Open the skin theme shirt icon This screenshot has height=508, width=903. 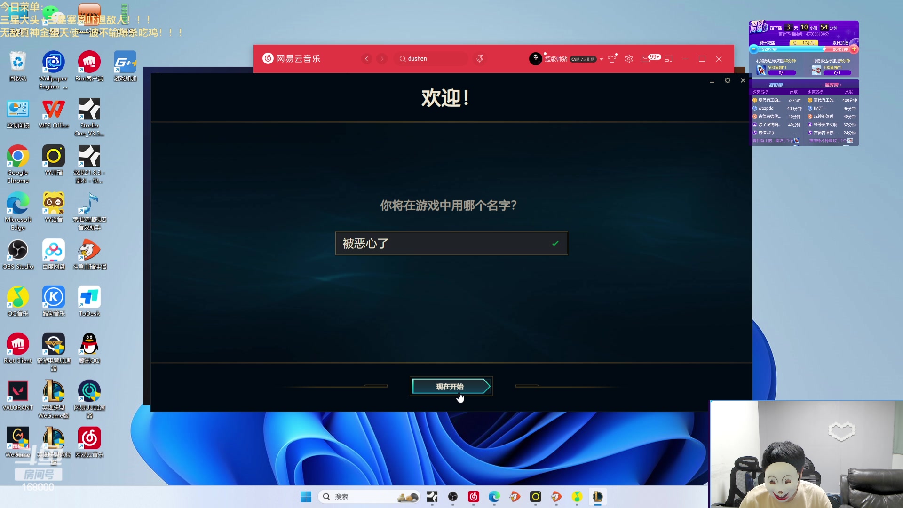click(612, 59)
